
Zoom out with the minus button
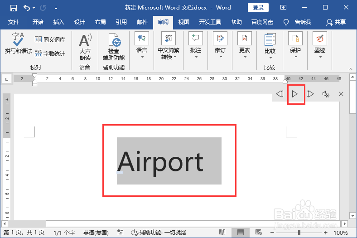pos(272,233)
